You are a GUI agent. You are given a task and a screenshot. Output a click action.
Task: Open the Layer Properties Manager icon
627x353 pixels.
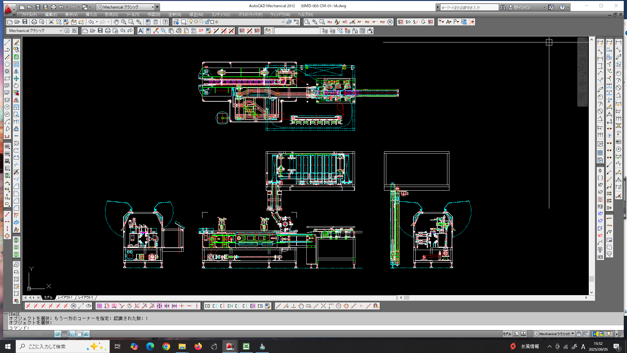[176, 22]
